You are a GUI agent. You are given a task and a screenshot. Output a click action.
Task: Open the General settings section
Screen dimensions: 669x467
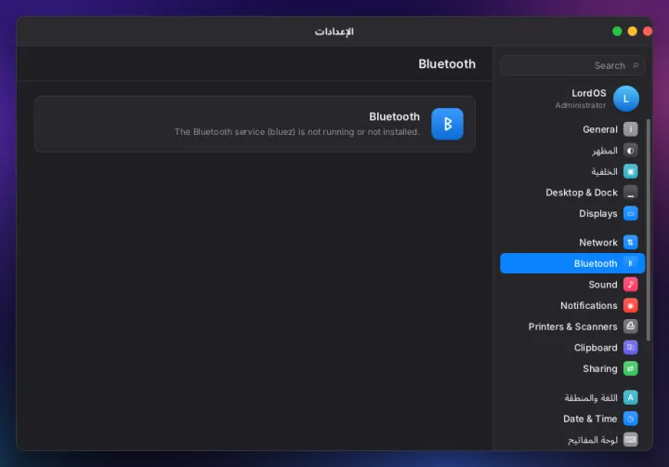[x=572, y=129]
